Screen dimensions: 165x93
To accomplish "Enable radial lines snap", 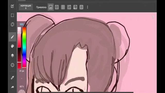I will (x=75, y=7).
